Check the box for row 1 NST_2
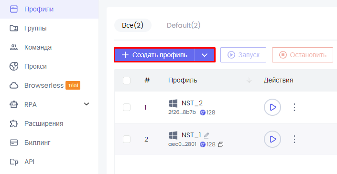Viewport: 337px width, 174px height. click(x=127, y=107)
